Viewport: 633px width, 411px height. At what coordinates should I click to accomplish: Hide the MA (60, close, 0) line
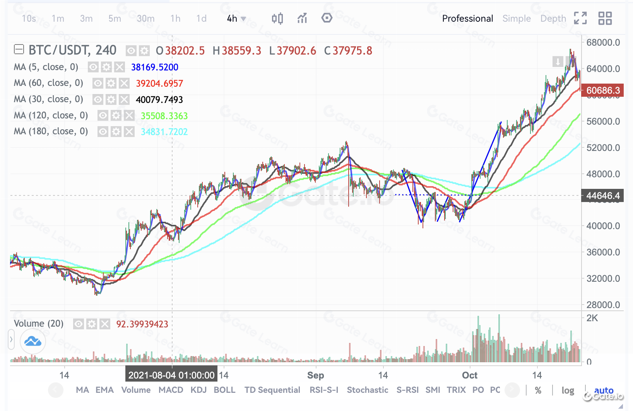point(98,84)
